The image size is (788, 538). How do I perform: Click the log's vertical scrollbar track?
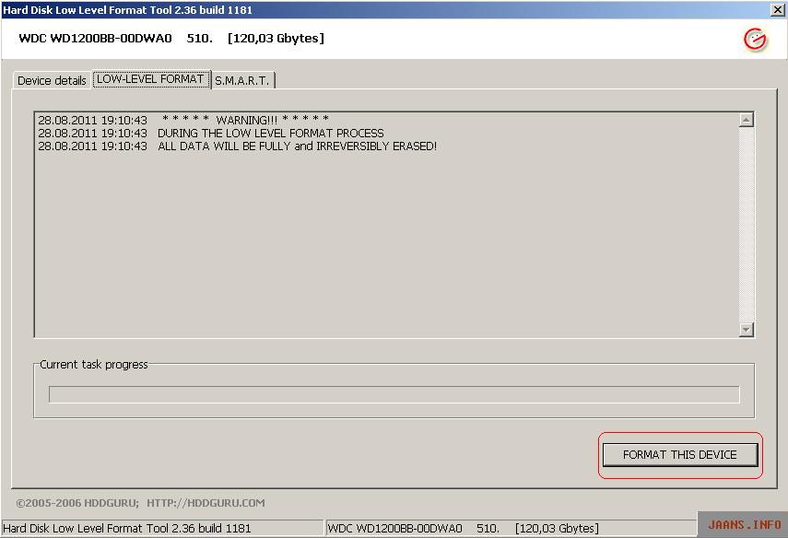click(x=746, y=225)
